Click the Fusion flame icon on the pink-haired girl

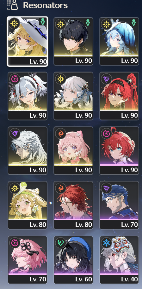pos(61,133)
